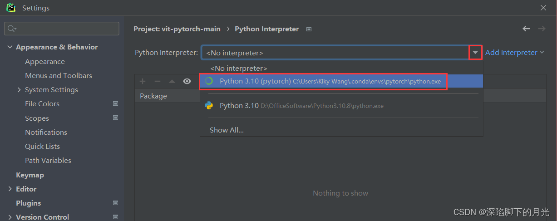Expand the System Settings node
The height and width of the screenshot is (221, 557).
point(19,90)
